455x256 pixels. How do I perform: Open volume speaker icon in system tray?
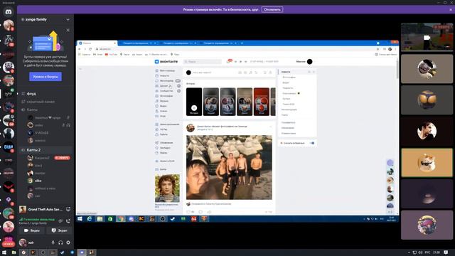420,252
